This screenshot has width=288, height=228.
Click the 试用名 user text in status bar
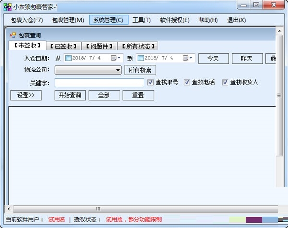(57, 219)
